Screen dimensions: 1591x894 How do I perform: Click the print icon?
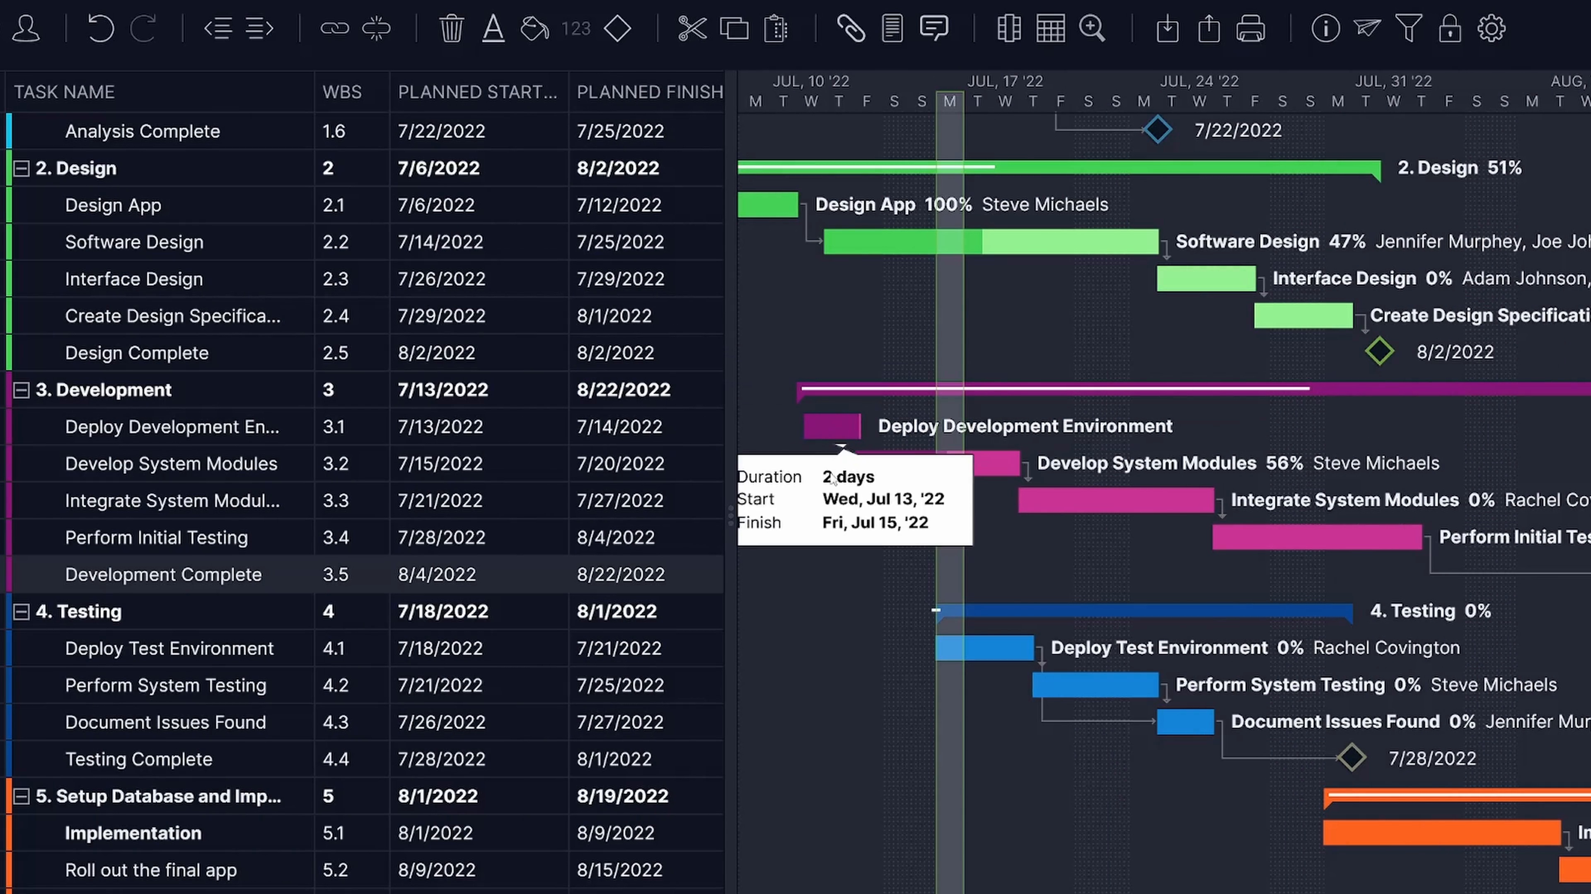pyautogui.click(x=1251, y=29)
